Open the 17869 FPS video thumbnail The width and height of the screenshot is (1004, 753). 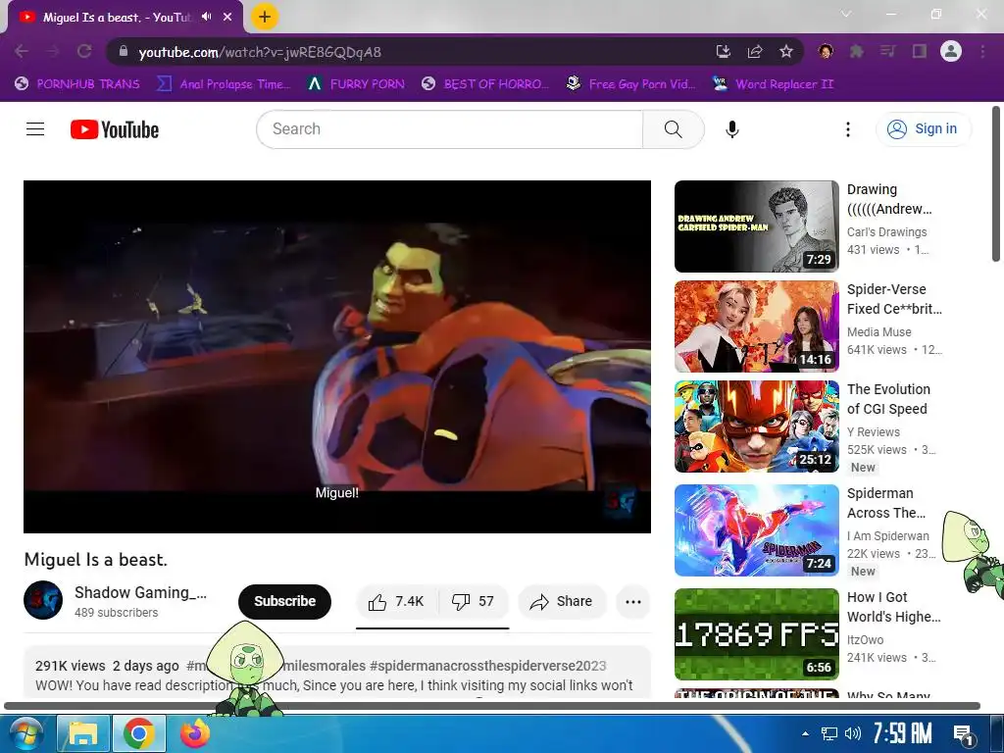tap(756, 634)
